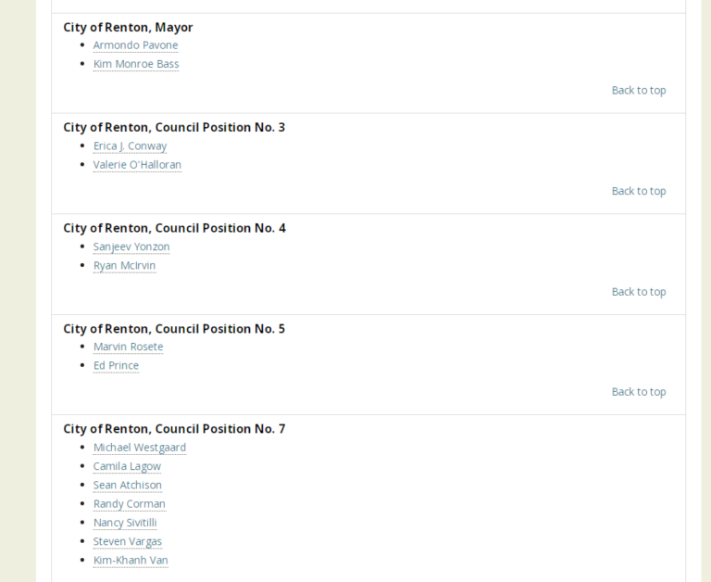
Task: Click the Steven Vargas link
Action: [127, 541]
